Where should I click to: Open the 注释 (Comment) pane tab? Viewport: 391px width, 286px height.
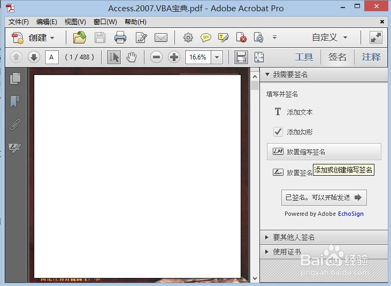[371, 57]
